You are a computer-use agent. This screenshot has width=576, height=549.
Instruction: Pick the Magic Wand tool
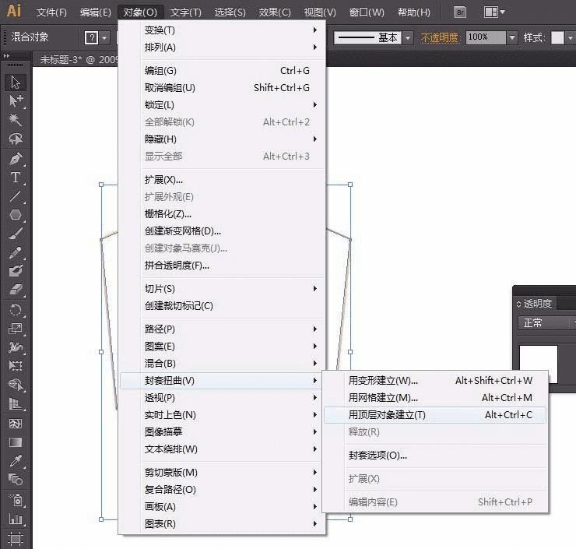tap(16, 120)
